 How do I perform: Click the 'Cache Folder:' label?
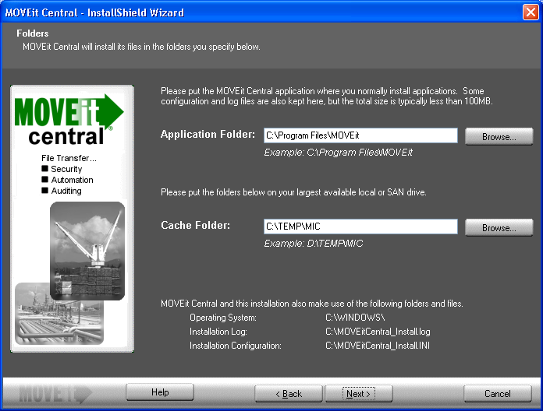point(195,226)
